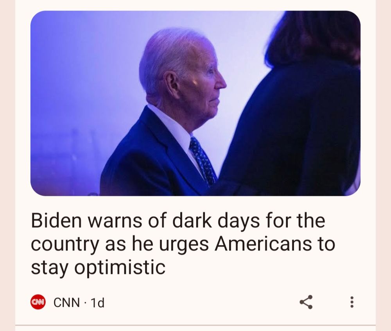The height and width of the screenshot is (331, 391).
Task: Click the red CNN logo icon
Action: (x=38, y=303)
